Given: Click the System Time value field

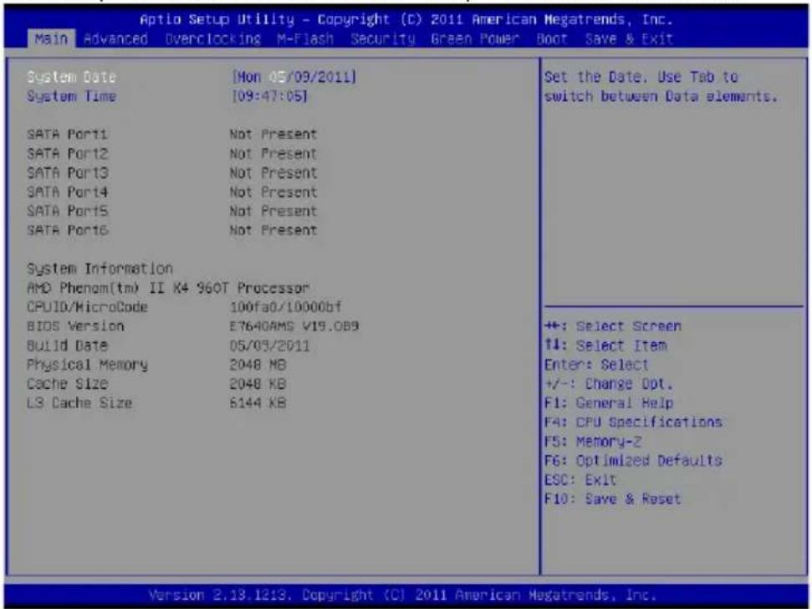Looking at the screenshot, I should click(270, 96).
